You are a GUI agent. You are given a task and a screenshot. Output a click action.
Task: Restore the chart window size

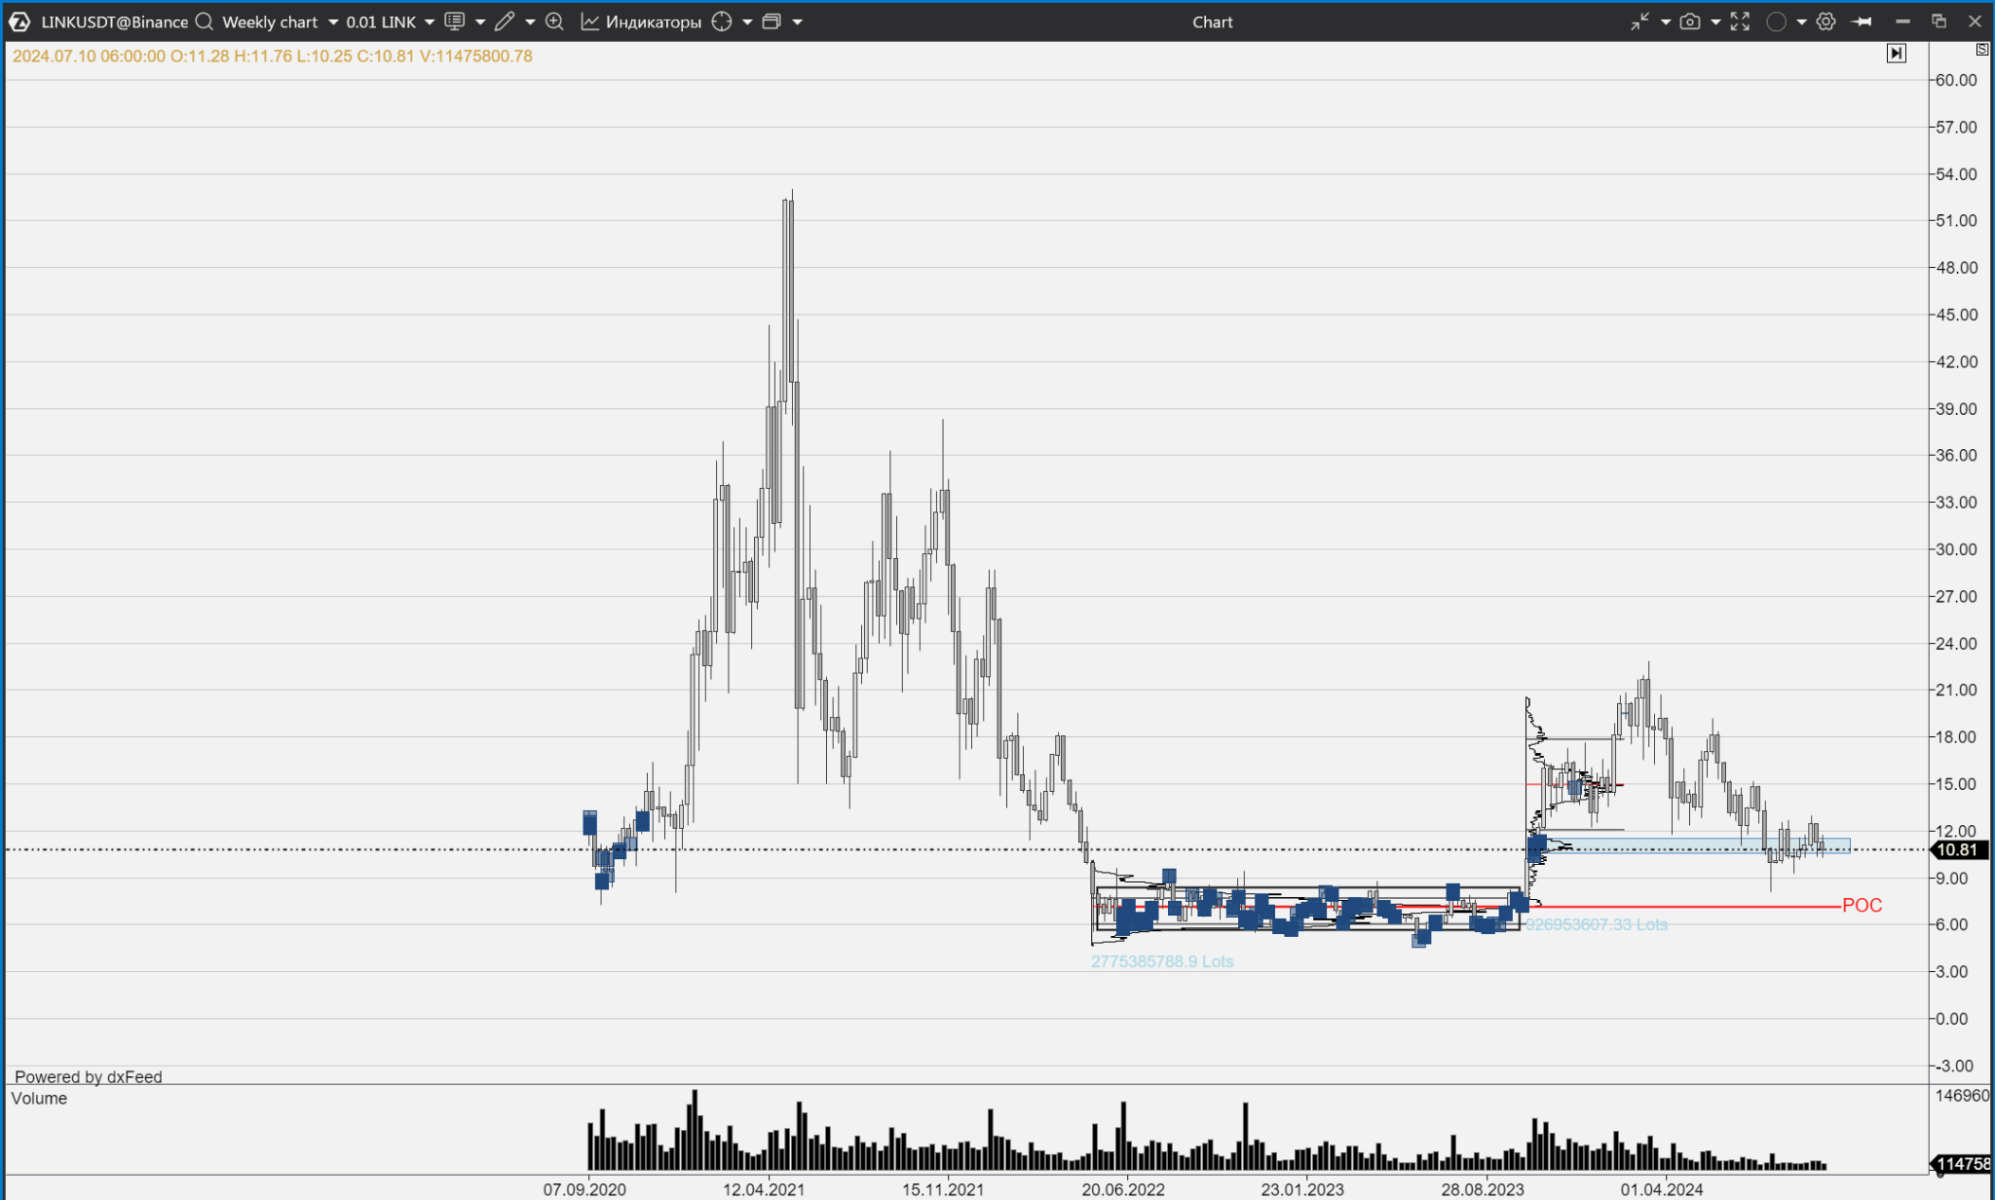1939,21
